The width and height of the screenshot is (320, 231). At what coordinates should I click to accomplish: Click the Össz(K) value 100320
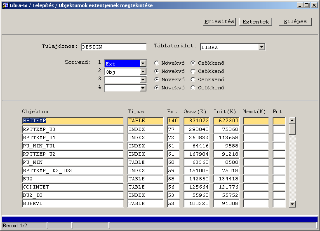tap(197, 203)
